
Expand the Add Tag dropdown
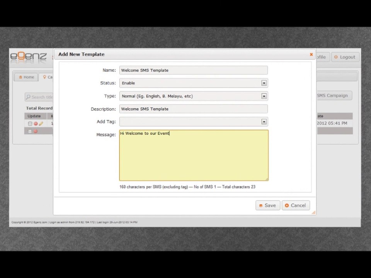264,122
